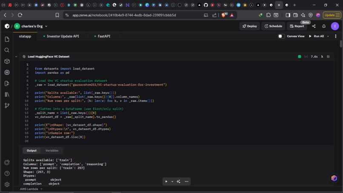This screenshot has width=343, height=193.
Task: Go back in the browser
Action: coord(5,15)
